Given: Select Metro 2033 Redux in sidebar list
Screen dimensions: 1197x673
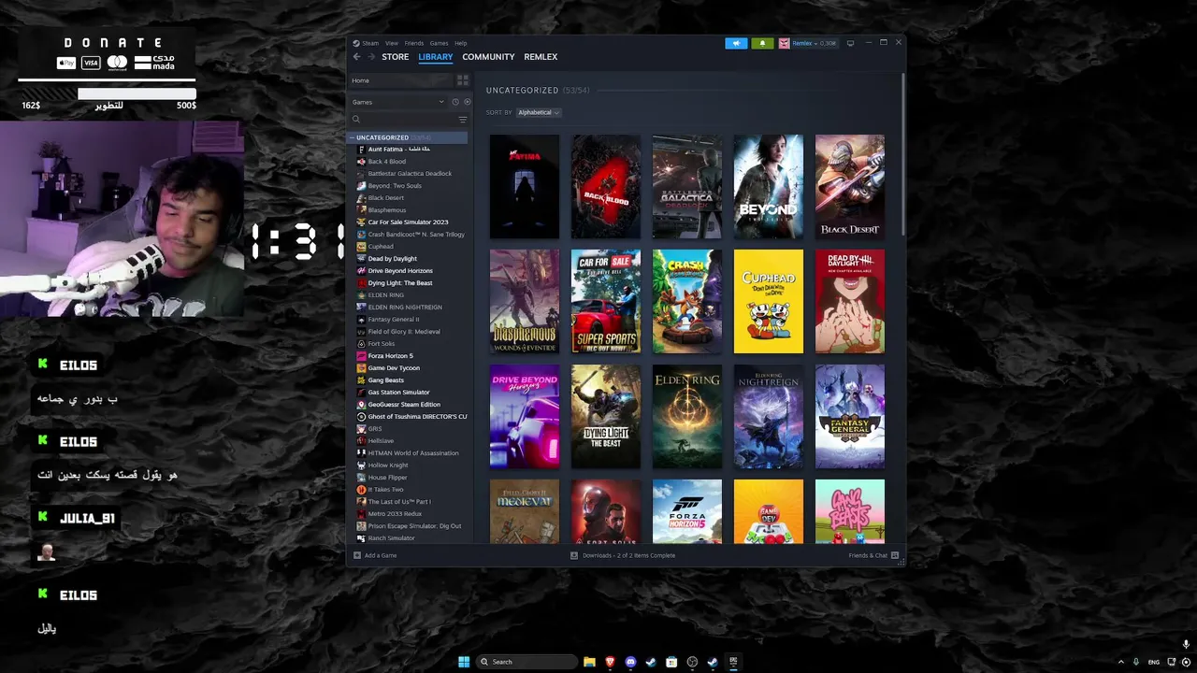Looking at the screenshot, I should point(395,514).
